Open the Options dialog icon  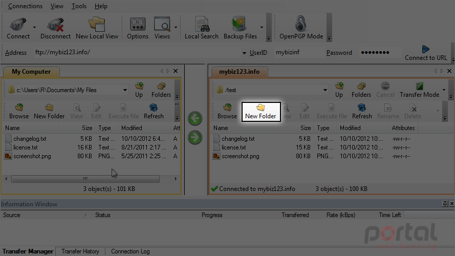tap(138, 28)
